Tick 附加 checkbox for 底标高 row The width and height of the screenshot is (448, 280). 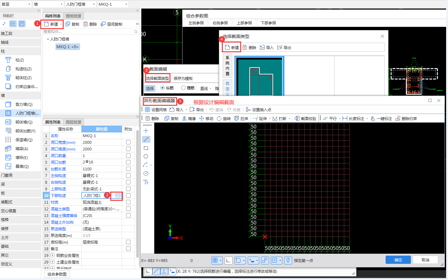click(128, 242)
